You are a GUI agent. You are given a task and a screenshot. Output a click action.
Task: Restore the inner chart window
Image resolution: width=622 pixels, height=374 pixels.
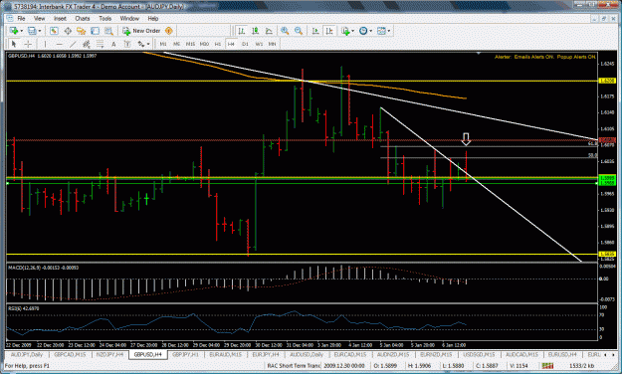click(603, 18)
